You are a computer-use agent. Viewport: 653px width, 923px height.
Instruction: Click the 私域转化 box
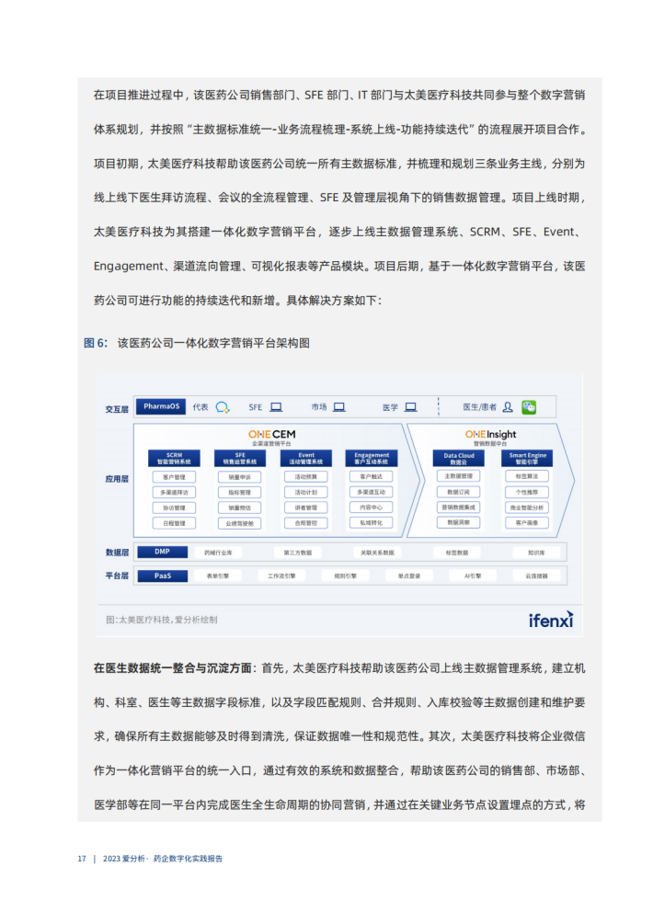(x=372, y=522)
